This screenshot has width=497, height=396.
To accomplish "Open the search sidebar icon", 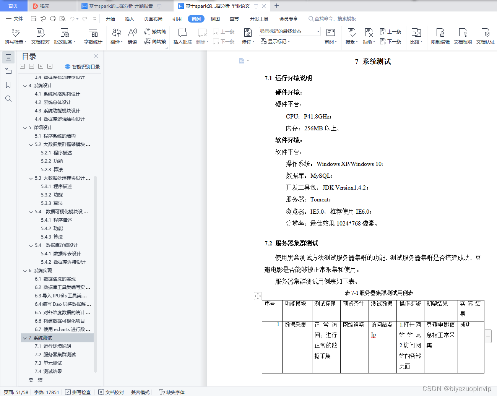I will [8, 99].
